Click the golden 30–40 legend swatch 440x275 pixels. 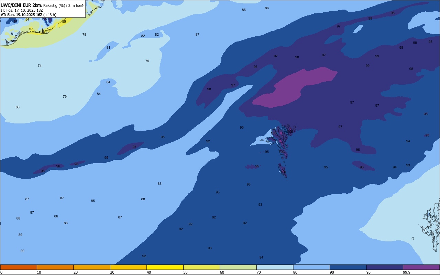pyautogui.click(x=128, y=267)
